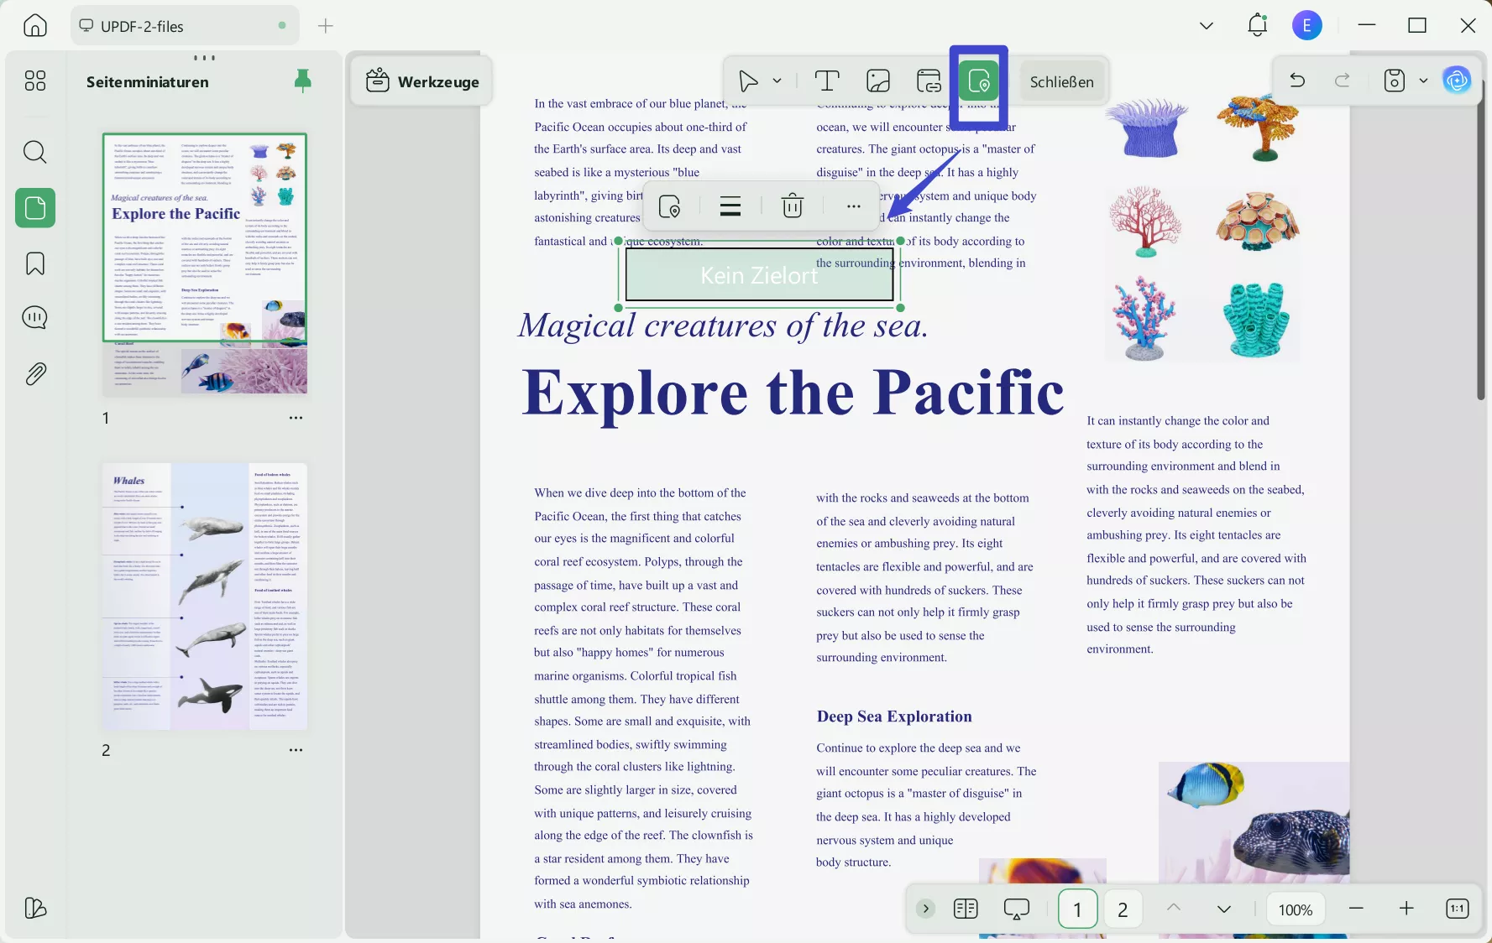This screenshot has width=1492, height=943.
Task: Select the image editing tool
Action: pos(877,81)
